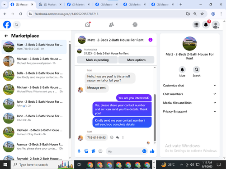Click the browser address bar URL

[66, 14]
